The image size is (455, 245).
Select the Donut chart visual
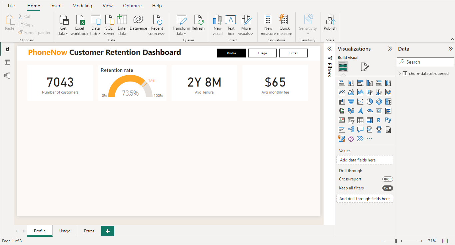379,102
